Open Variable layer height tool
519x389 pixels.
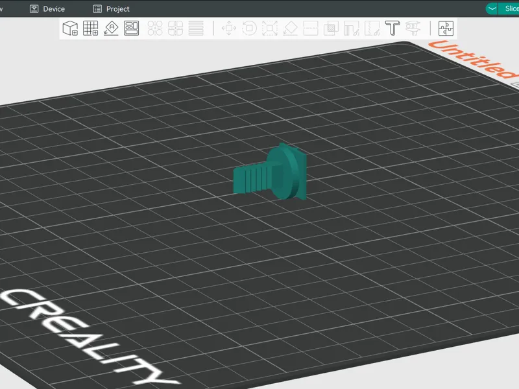pyautogui.click(x=196, y=28)
